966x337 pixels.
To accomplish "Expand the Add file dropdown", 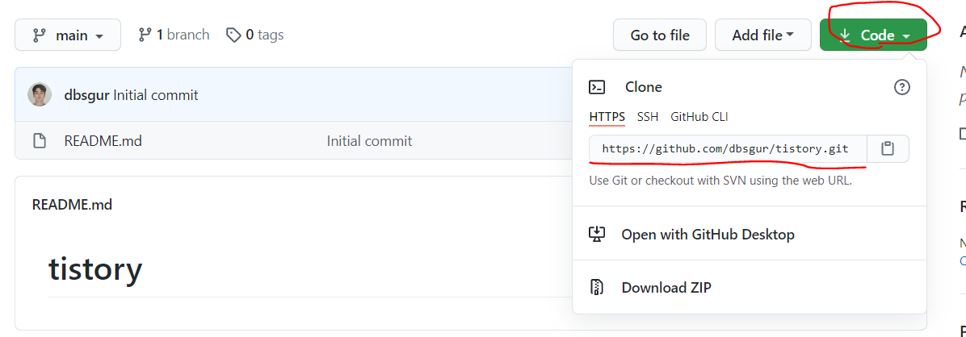I will (x=762, y=35).
